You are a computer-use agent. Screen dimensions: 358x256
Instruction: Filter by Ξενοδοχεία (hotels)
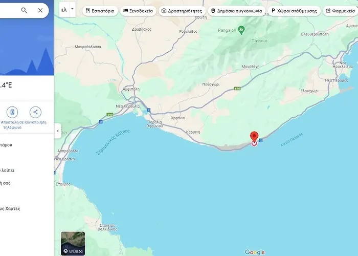coord(138,11)
